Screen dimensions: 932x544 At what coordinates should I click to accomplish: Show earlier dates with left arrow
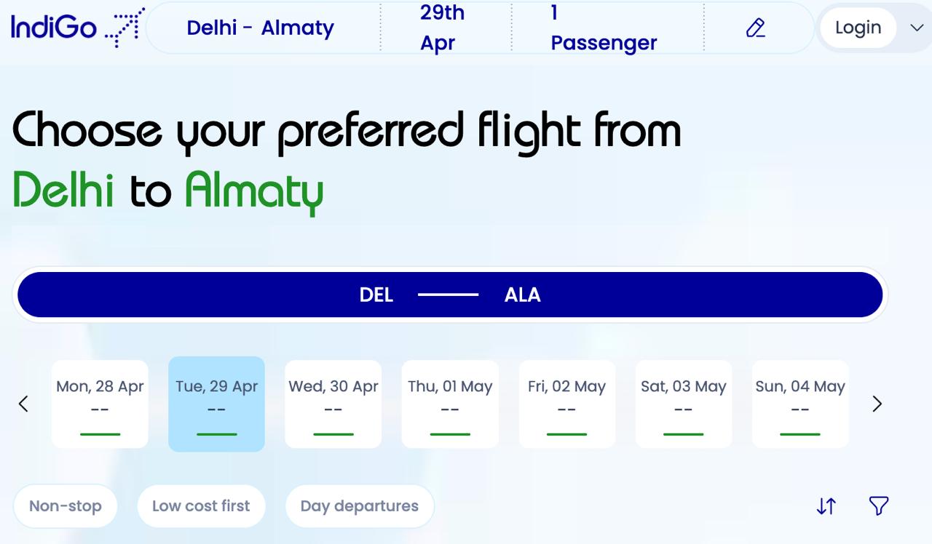pyautogui.click(x=23, y=404)
